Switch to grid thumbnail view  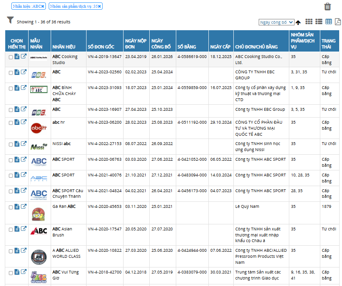point(309,22)
